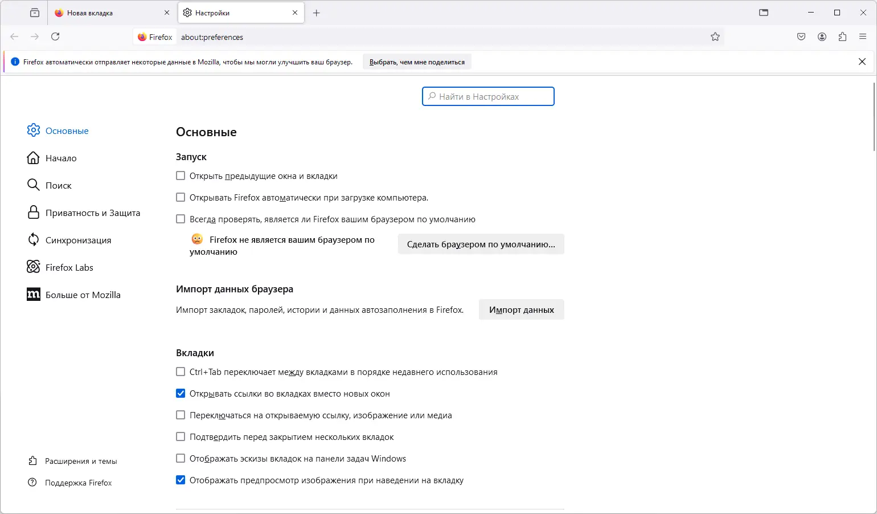Bookmark this page with the star icon
Image resolution: width=877 pixels, height=514 pixels.
715,36
